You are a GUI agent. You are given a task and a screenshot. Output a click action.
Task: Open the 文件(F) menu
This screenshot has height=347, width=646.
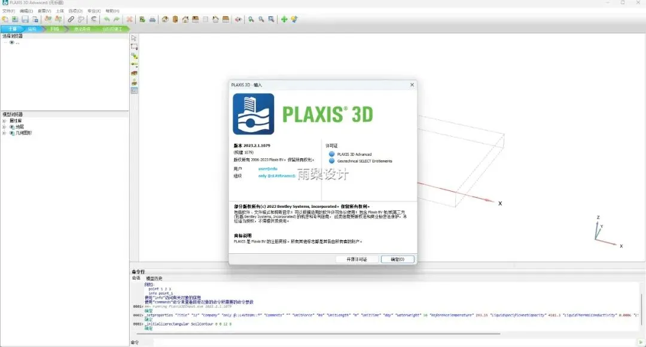pos(8,11)
